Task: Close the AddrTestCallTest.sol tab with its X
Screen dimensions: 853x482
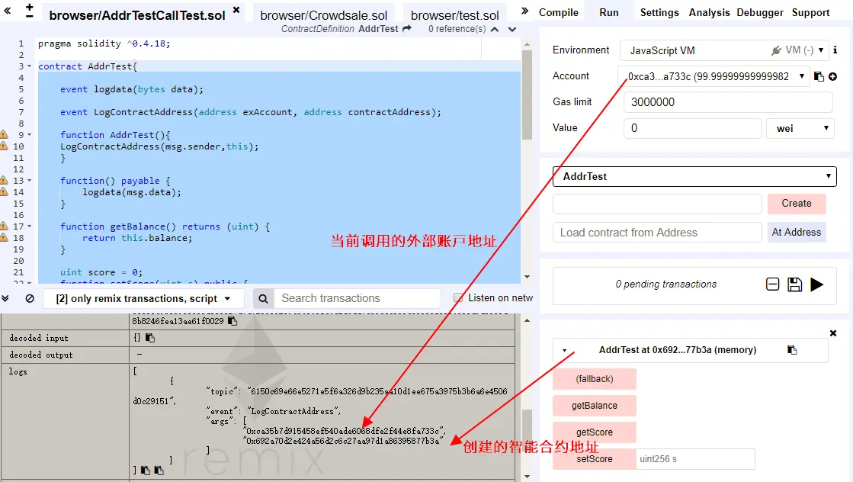Action: pos(236,10)
